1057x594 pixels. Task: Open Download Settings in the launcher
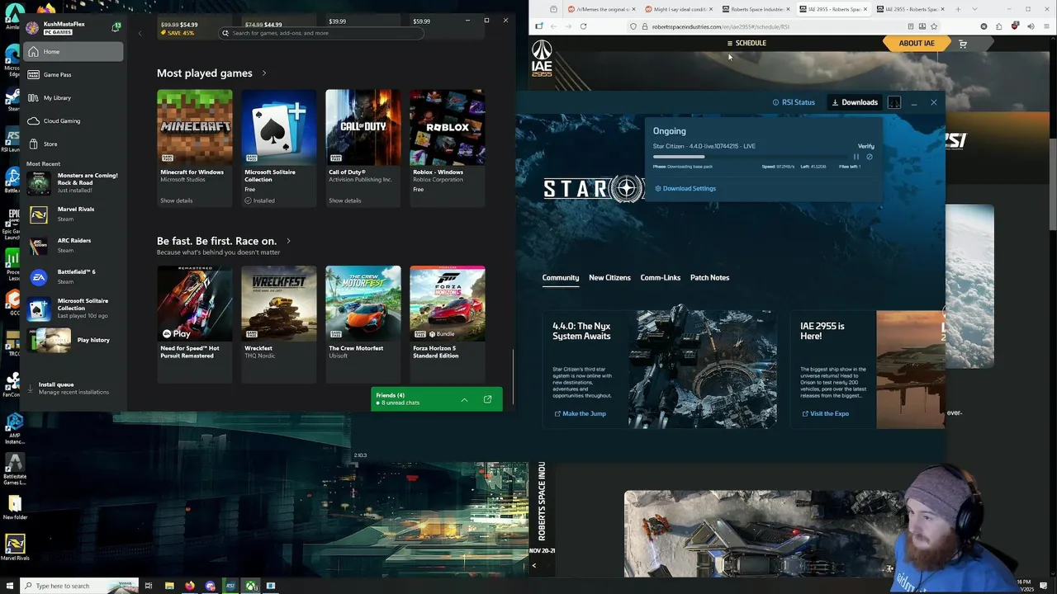click(x=685, y=189)
